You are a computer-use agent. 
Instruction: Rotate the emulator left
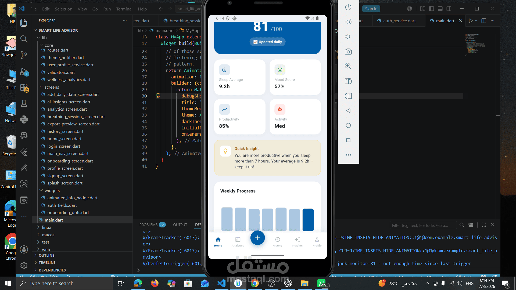(x=348, y=81)
